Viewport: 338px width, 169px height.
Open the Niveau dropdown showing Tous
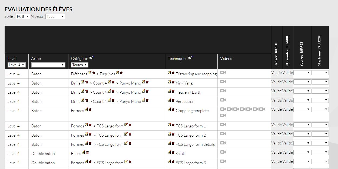coord(55,16)
